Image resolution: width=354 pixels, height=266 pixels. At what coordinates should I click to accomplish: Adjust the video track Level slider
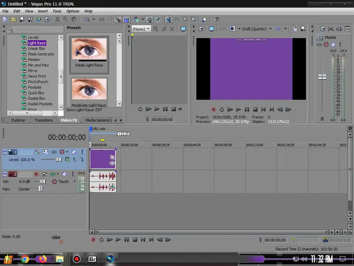(58, 159)
